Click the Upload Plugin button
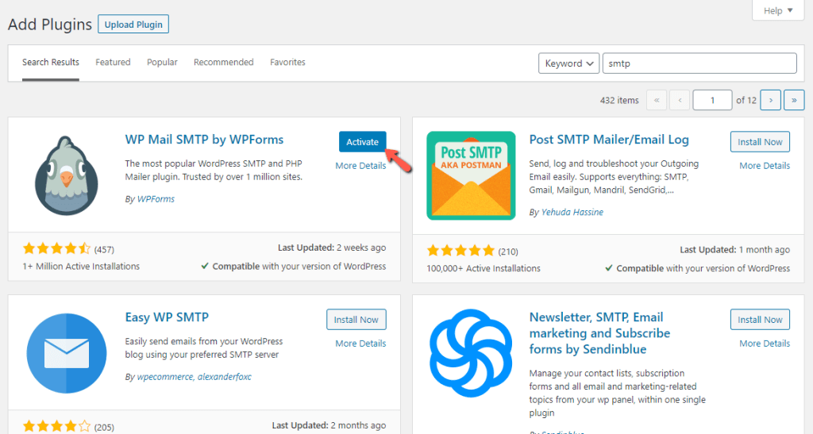 [133, 25]
